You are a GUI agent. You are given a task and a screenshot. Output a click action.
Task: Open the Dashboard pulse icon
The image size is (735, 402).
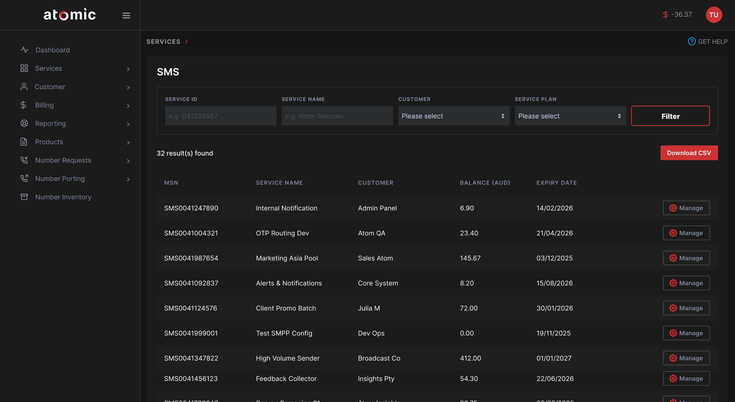click(x=24, y=50)
